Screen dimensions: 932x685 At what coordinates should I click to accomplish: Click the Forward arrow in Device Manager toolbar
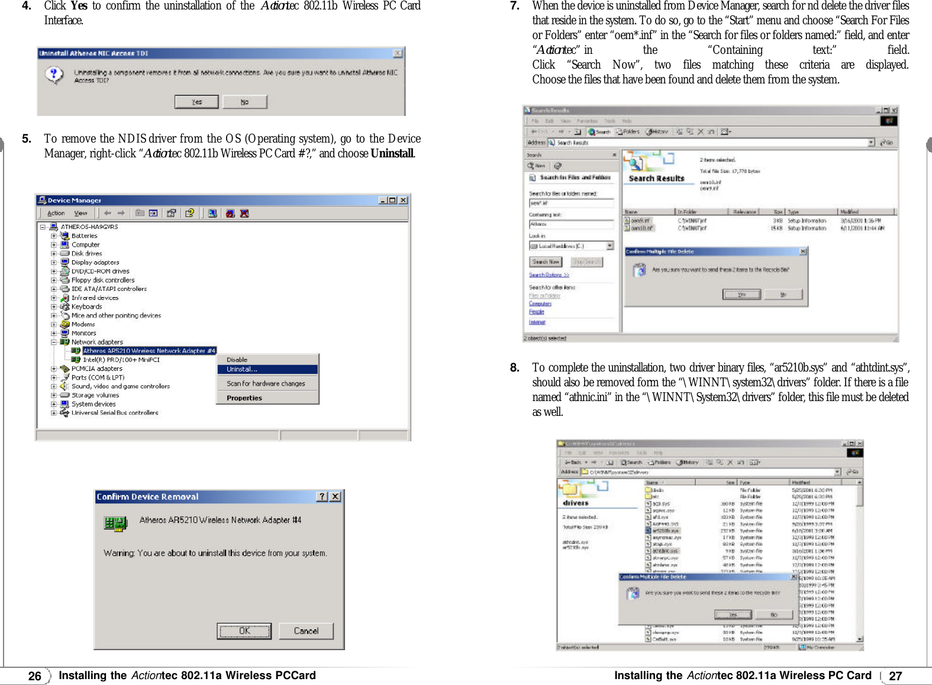click(x=121, y=213)
